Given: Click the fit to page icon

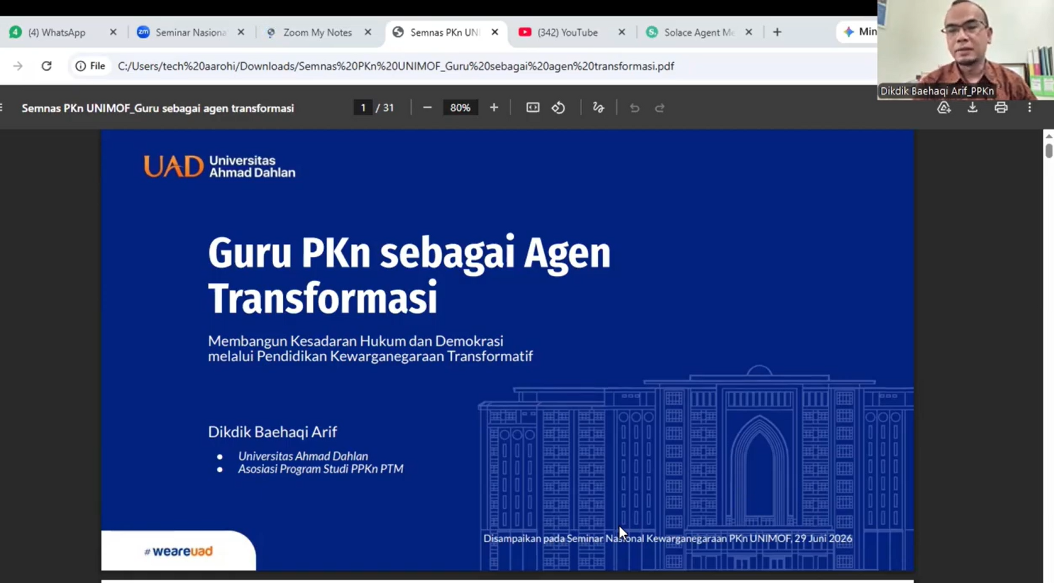Looking at the screenshot, I should pos(532,107).
